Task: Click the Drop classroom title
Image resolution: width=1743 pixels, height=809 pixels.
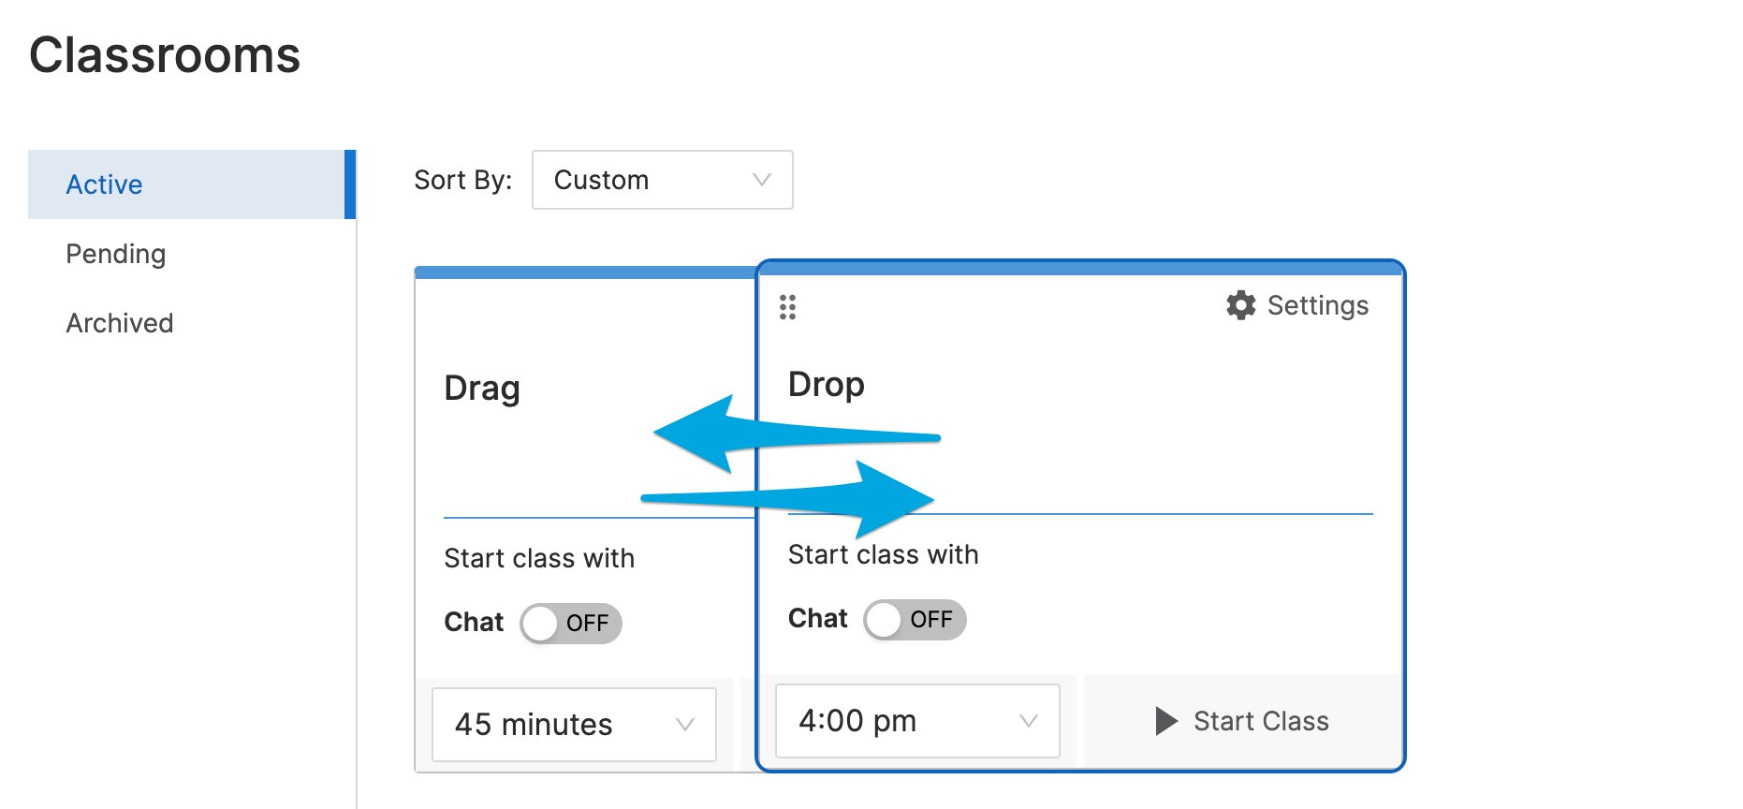Action: [827, 385]
